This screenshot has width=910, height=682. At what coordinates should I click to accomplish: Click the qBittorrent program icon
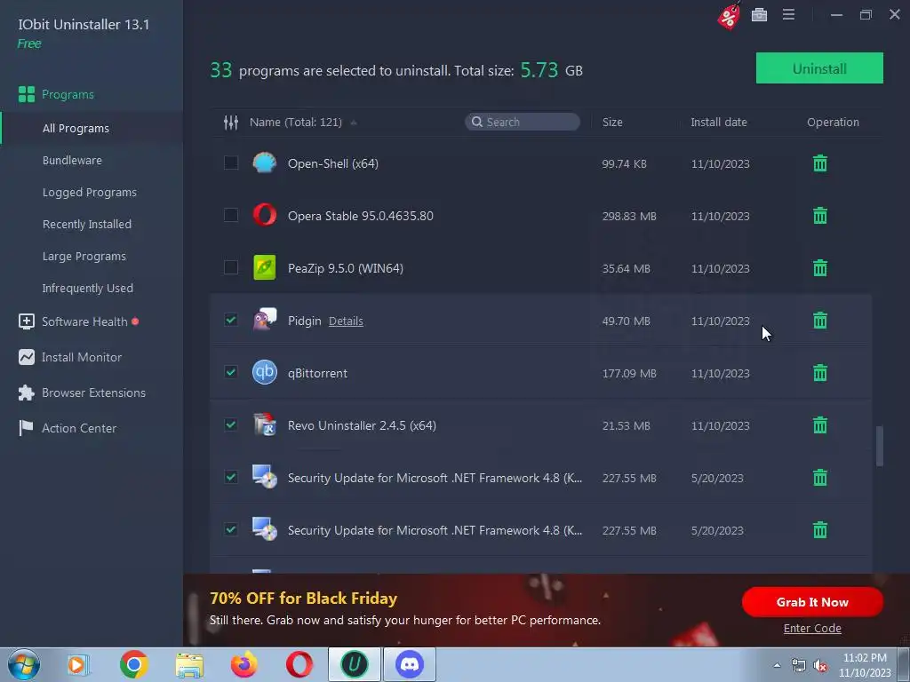point(265,372)
